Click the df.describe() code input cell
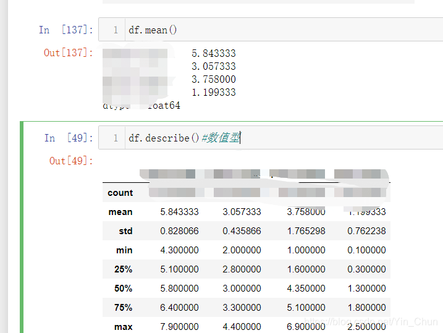Viewport: 443px width, 333px height. pos(271,138)
